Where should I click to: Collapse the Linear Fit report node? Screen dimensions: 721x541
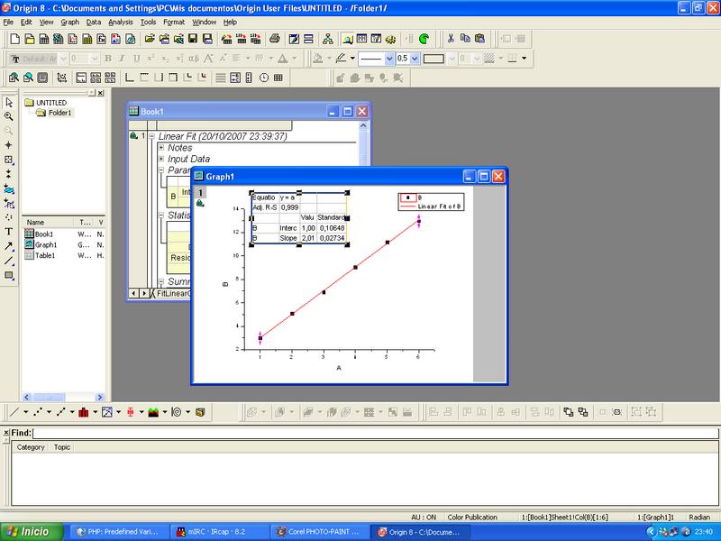pyautogui.click(x=142, y=136)
